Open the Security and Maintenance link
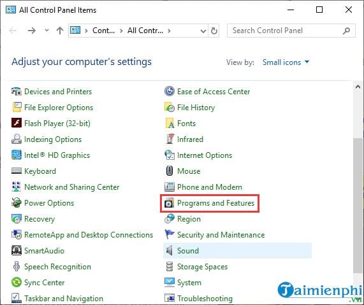Viewport: 364px width, 305px height. pyautogui.click(x=221, y=235)
